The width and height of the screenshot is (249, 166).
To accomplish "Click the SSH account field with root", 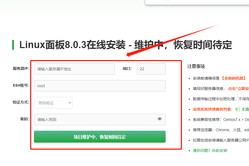I will pyautogui.click(x=100, y=86).
